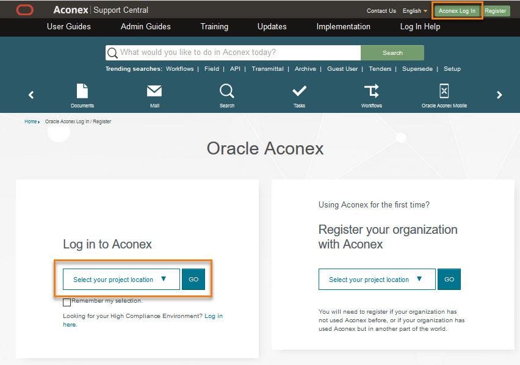Image resolution: width=520 pixels, height=365 pixels.
Task: Click the Aconex Log In button
Action: (x=457, y=11)
